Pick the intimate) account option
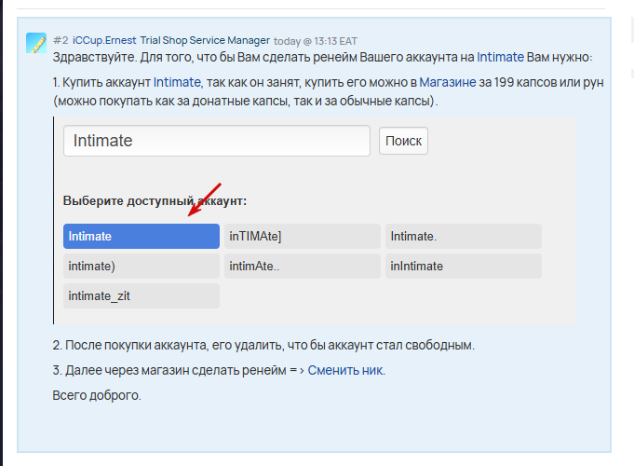The width and height of the screenshot is (634, 466). [141, 267]
